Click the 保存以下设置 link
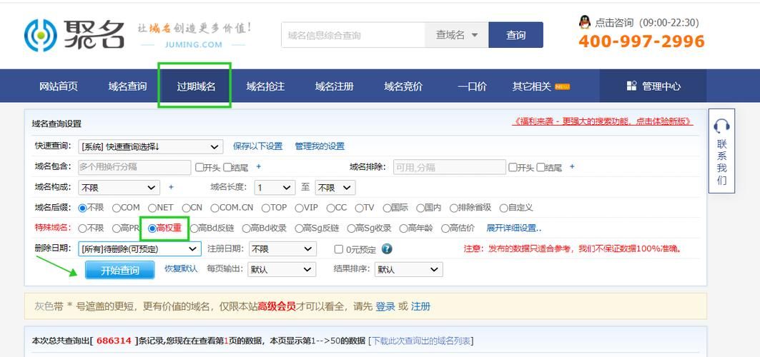Viewport: 760px width, 357px height. tap(258, 146)
